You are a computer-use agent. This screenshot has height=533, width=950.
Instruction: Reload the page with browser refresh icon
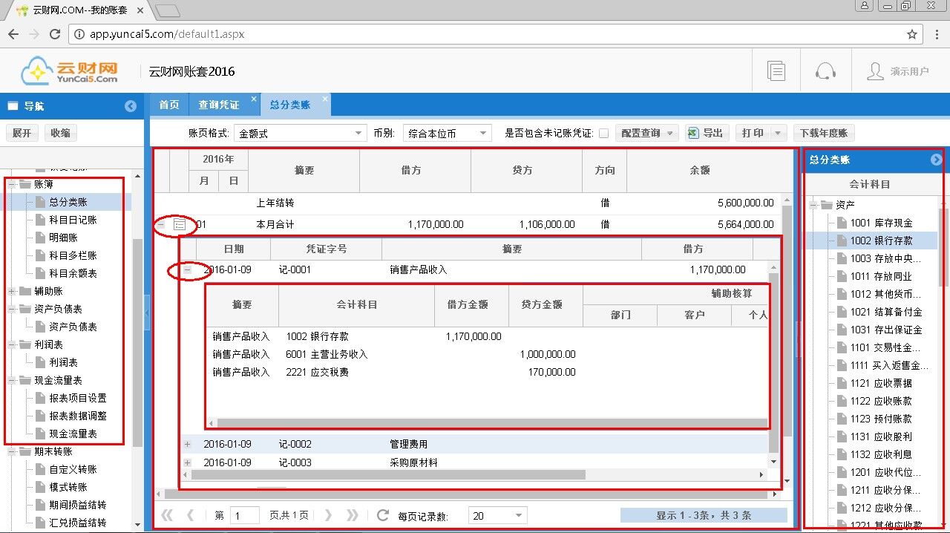(54, 34)
